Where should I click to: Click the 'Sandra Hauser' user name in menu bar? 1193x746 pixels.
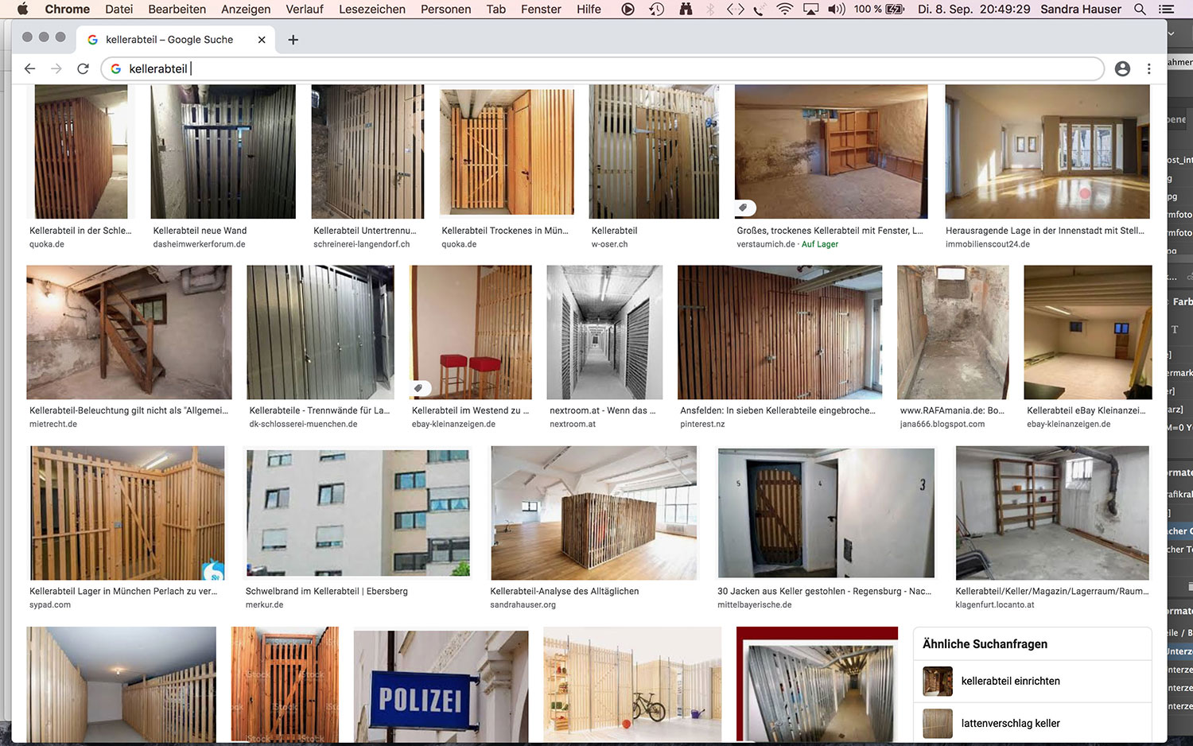tap(1081, 9)
